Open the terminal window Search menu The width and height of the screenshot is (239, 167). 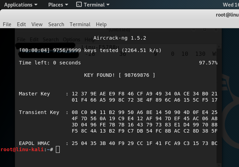[56, 24]
